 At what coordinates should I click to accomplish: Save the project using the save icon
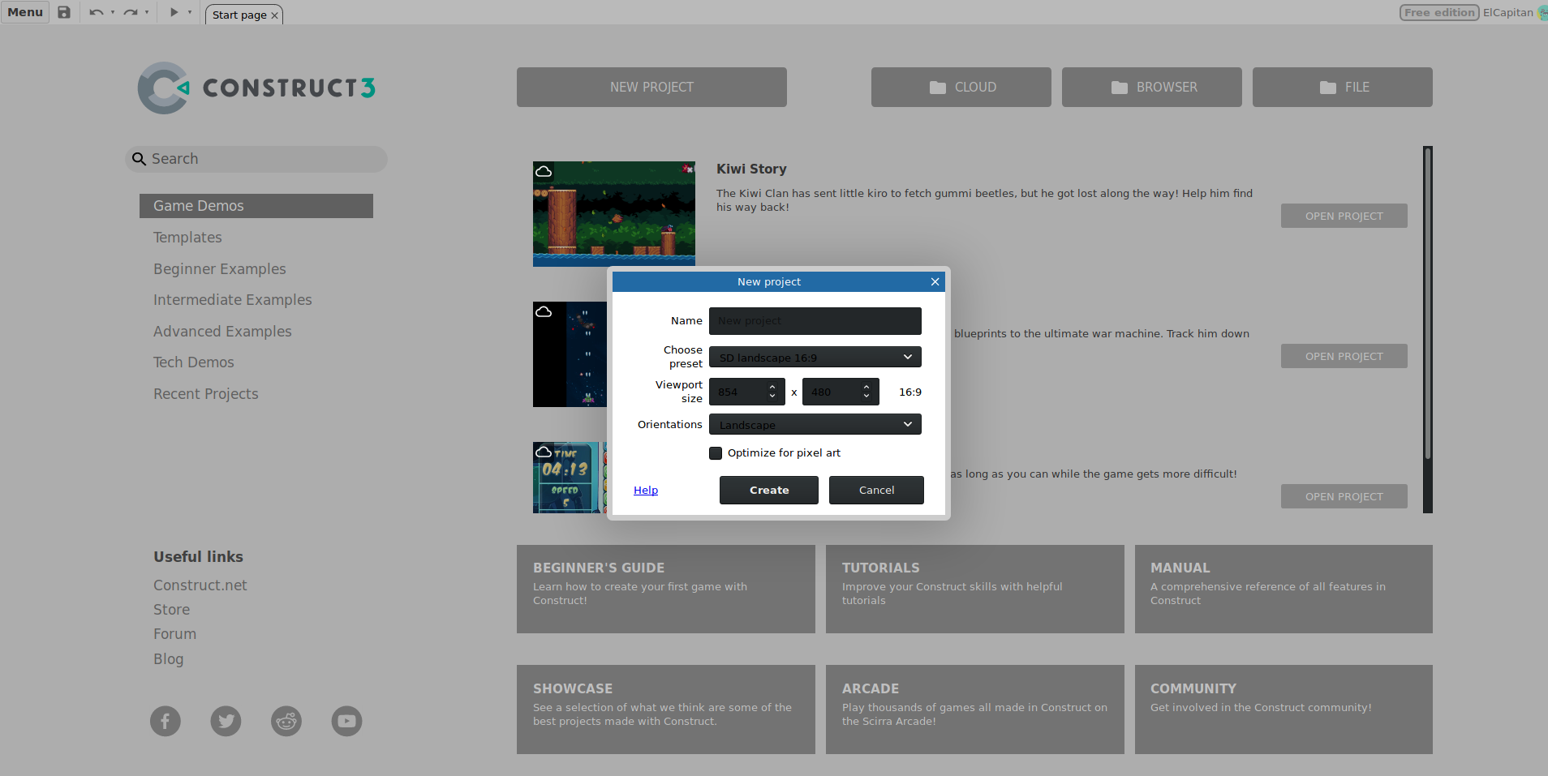[x=63, y=12]
